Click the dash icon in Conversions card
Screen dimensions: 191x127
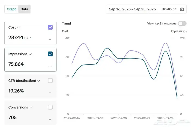pos(50,119)
